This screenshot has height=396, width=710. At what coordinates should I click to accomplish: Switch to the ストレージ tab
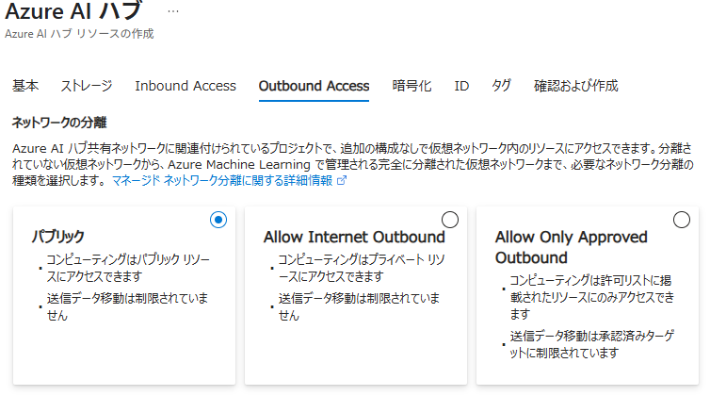pyautogui.click(x=87, y=86)
